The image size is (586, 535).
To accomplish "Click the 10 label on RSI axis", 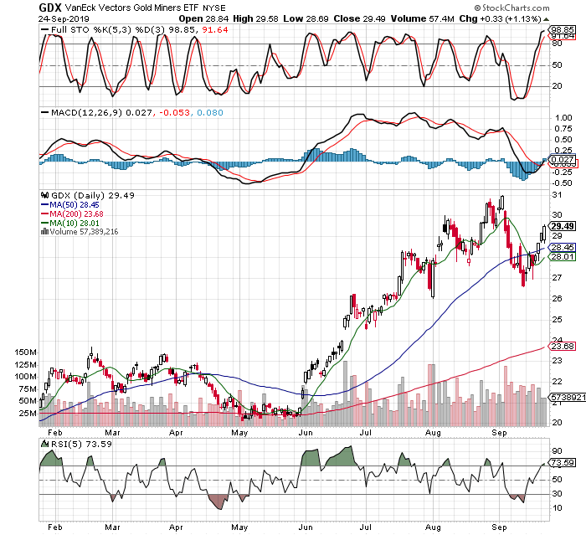I will (x=557, y=507).
